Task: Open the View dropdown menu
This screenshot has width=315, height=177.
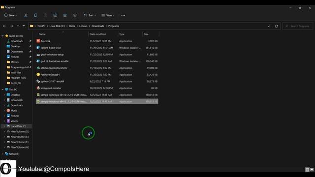Action: (x=108, y=15)
